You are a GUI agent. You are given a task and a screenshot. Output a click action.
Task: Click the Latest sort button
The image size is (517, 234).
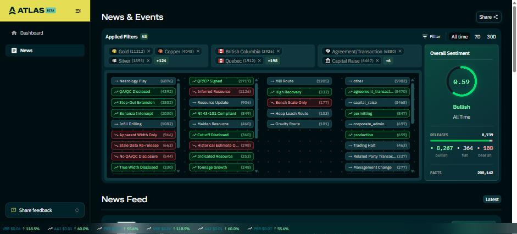point(492,199)
